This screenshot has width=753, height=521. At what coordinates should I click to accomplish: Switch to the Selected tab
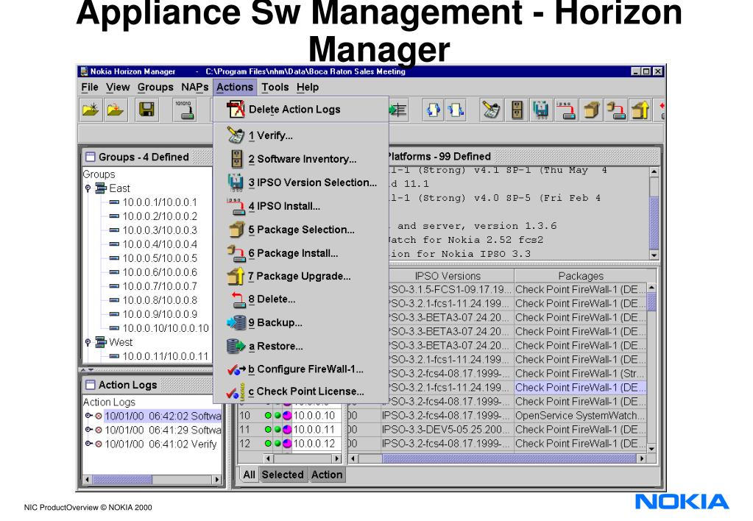coord(283,475)
